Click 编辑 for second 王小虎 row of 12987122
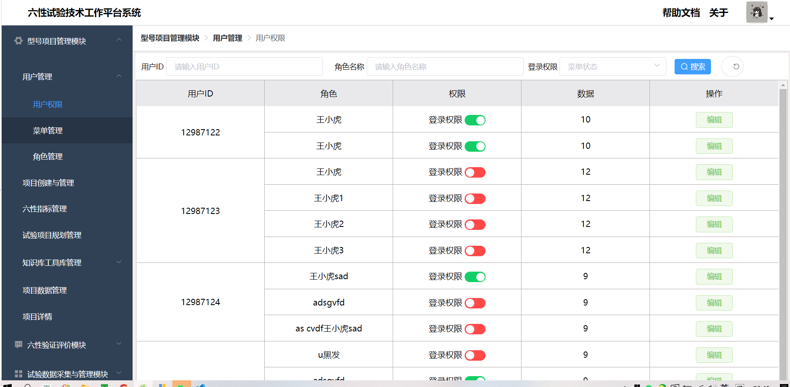The height and width of the screenshot is (387, 790). point(714,146)
